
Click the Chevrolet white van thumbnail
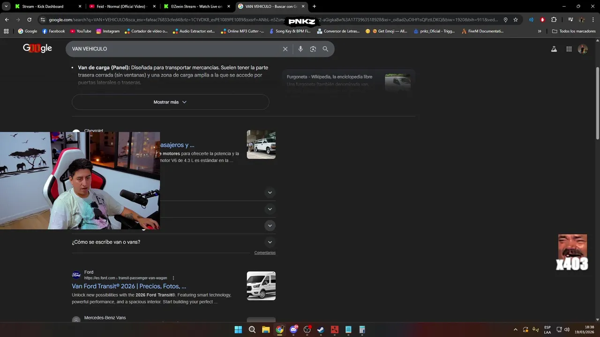[261, 145]
